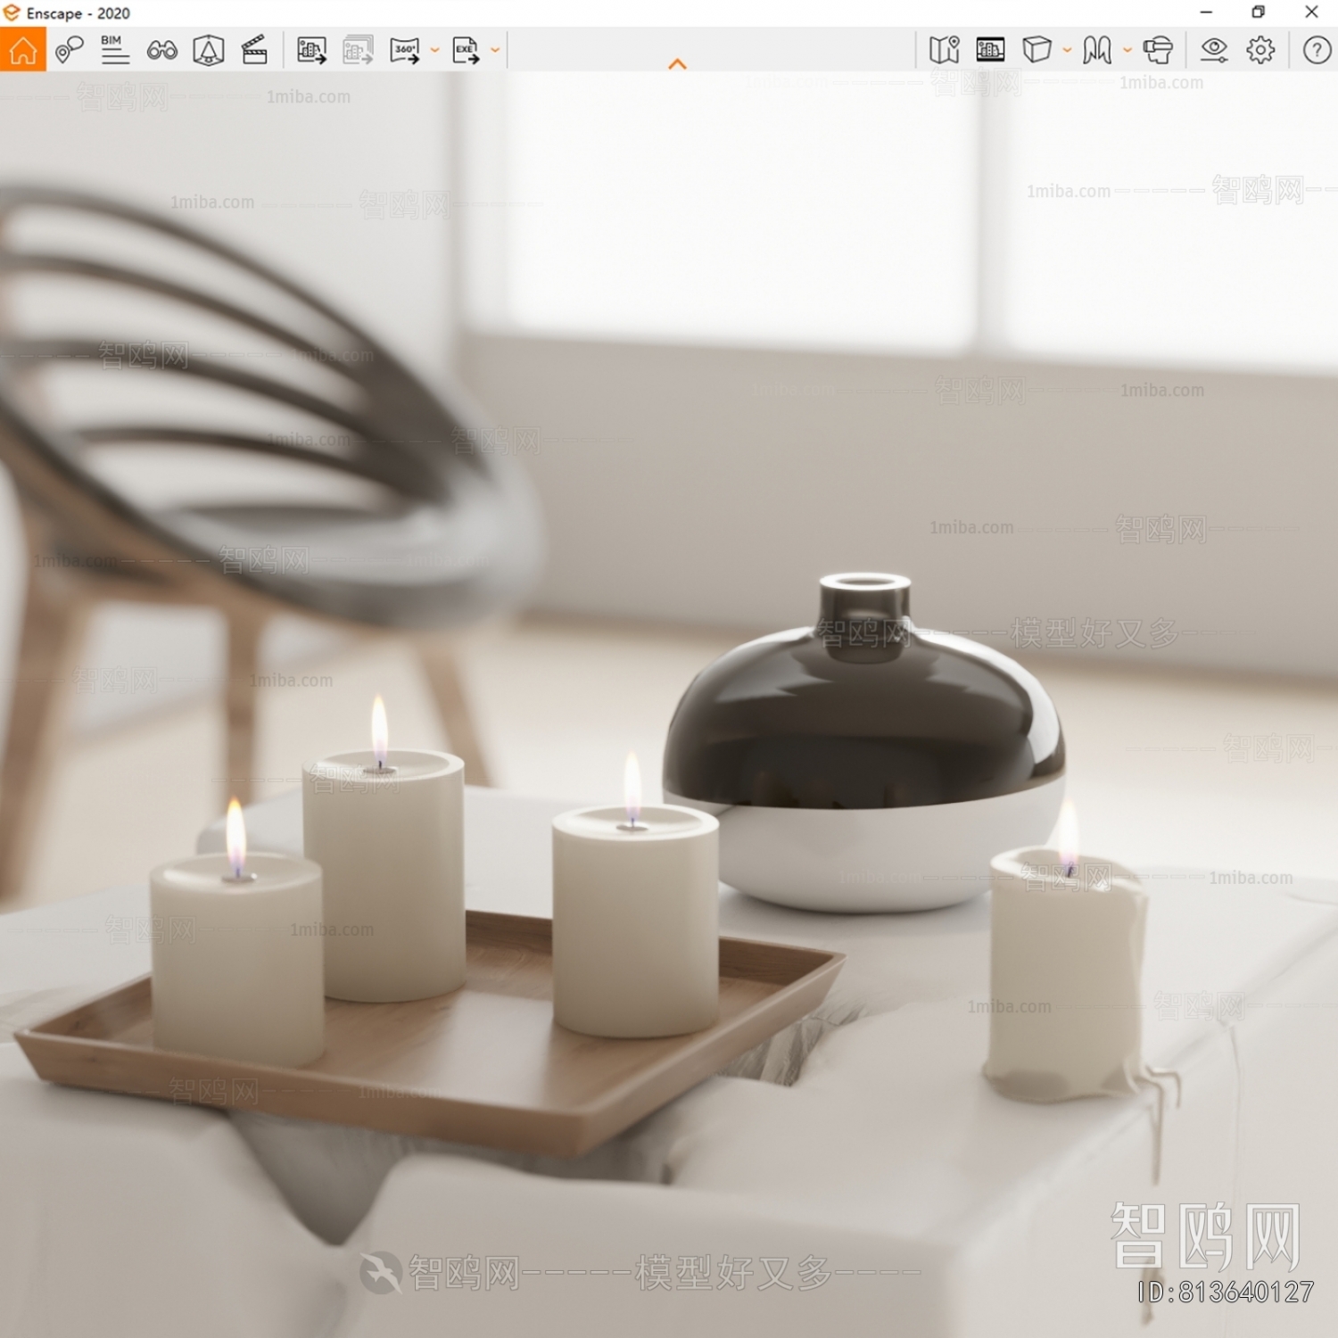Viewport: 1338px width, 1338px height.
Task: Open the asset library
Action: (x=991, y=49)
